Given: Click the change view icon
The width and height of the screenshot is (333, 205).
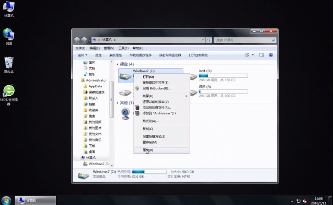Looking at the screenshot, I should [x=247, y=55].
